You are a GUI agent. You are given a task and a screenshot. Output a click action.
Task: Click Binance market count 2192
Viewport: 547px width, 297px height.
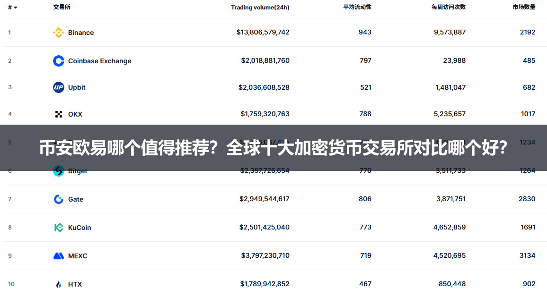(528, 32)
